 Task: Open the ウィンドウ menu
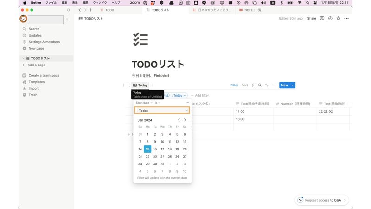[x=100, y=3]
